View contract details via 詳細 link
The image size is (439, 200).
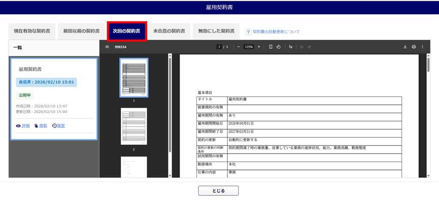23,126
